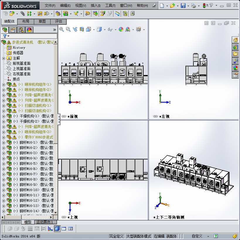Select the Move Component tool
The width and height of the screenshot is (240, 240).
(x=47, y=13)
